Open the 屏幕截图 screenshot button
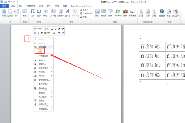The image size is (185, 123). 132,13
